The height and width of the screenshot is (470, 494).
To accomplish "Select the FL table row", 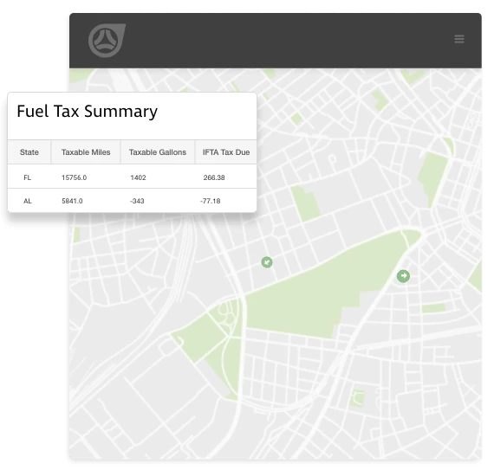I will tap(132, 177).
